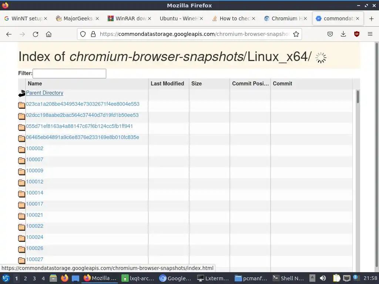Open the 100024 snapshot folder
This screenshot has height=284, width=379.
click(34, 237)
